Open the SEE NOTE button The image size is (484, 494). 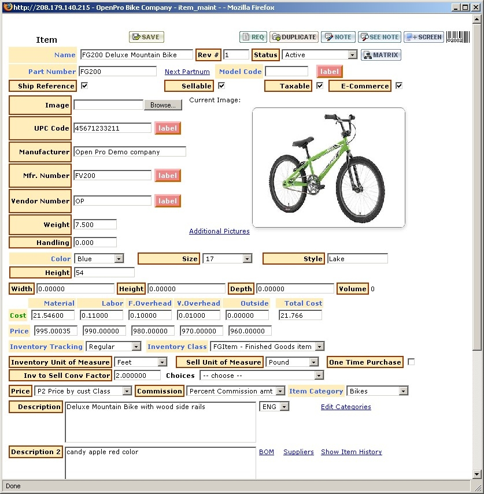[x=379, y=37]
